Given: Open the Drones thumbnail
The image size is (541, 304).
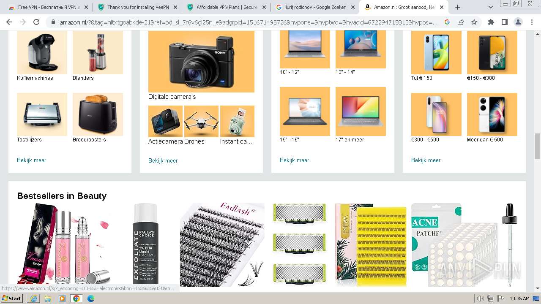Looking at the screenshot, I should 201,121.
